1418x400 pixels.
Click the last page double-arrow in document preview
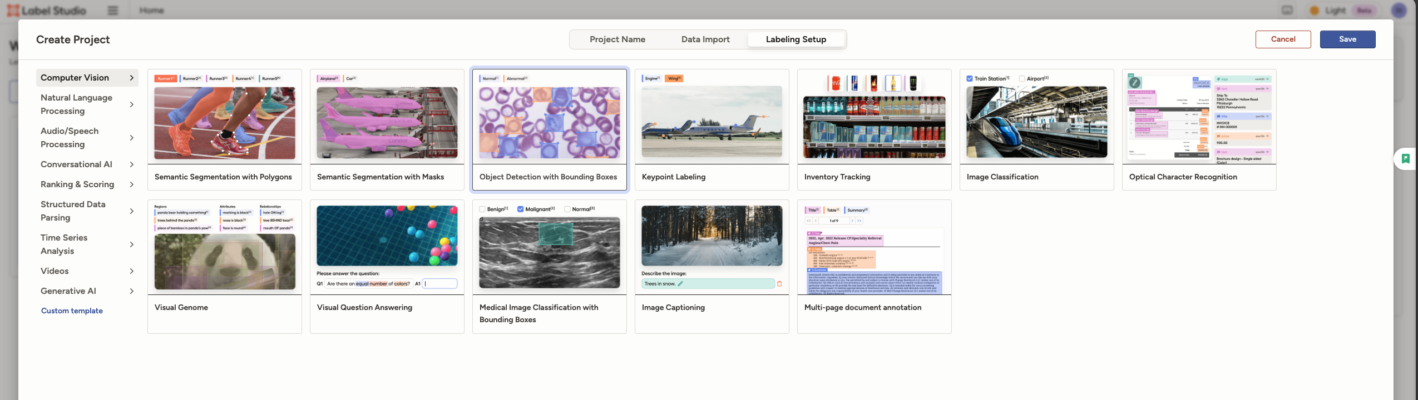(x=859, y=221)
